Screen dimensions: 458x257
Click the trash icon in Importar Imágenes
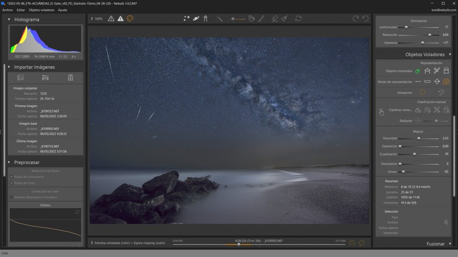tap(70, 77)
